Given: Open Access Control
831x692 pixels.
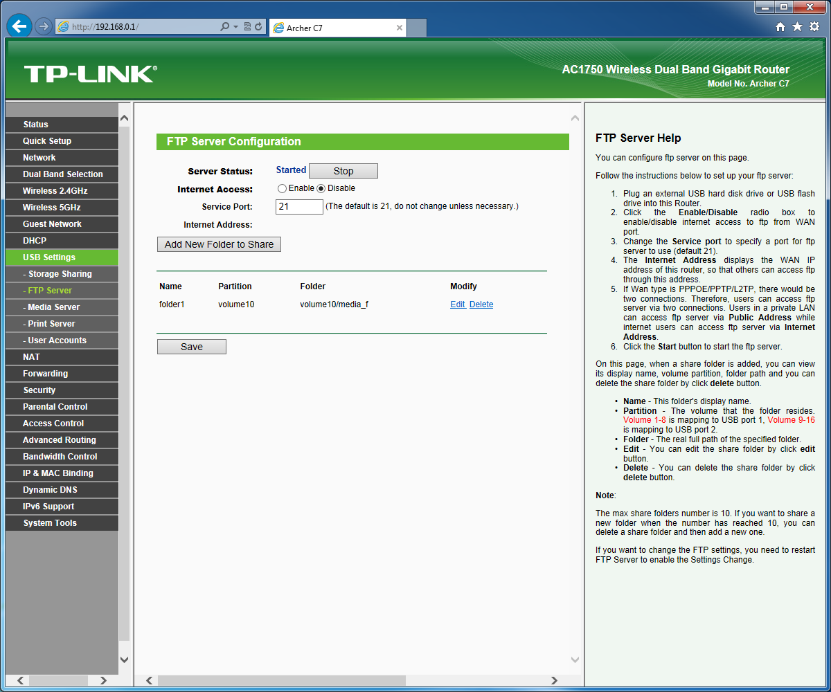Looking at the screenshot, I should (x=62, y=424).
